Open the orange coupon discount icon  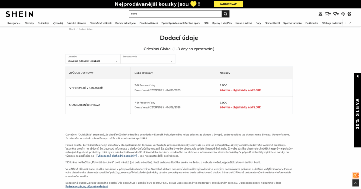pyautogui.click(x=355, y=175)
